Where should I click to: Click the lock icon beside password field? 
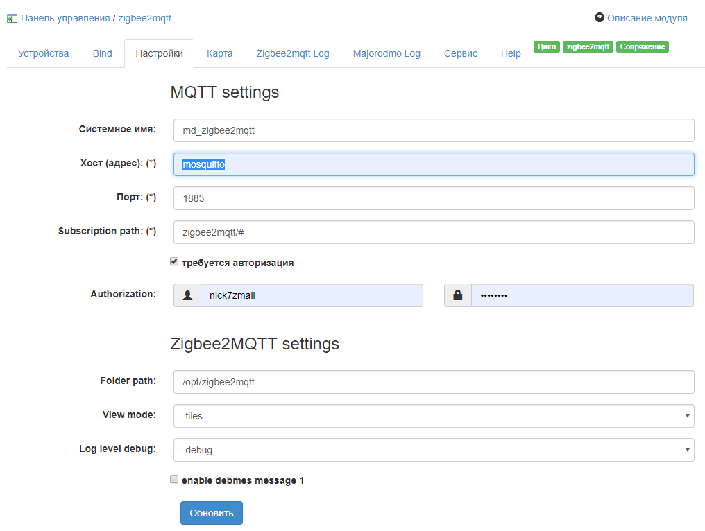(x=458, y=295)
